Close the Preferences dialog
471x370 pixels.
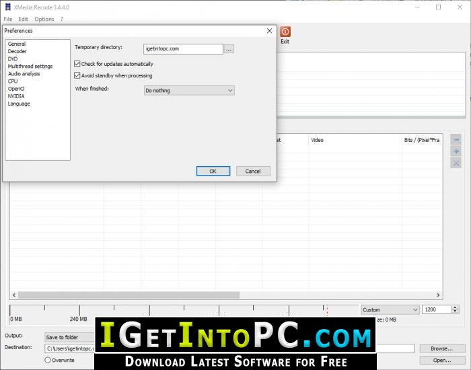tap(269, 31)
